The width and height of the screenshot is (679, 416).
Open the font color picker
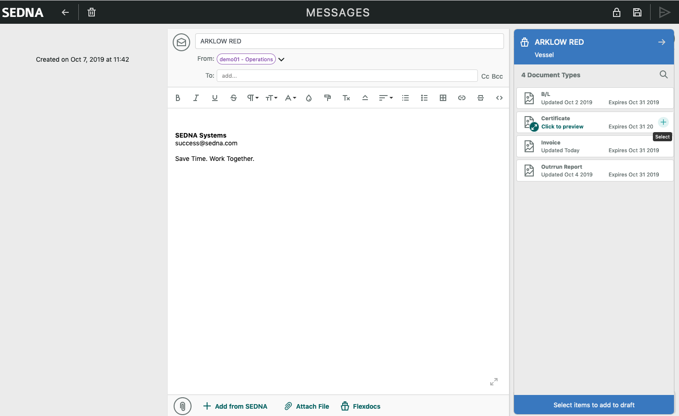[289, 98]
